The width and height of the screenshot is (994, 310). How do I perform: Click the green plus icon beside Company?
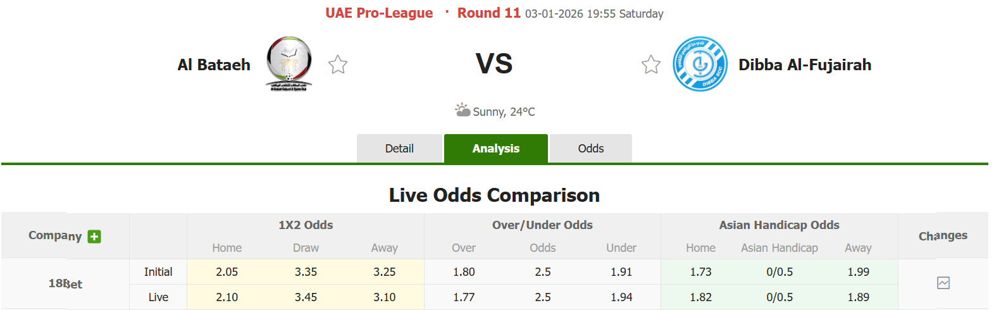[x=94, y=237]
